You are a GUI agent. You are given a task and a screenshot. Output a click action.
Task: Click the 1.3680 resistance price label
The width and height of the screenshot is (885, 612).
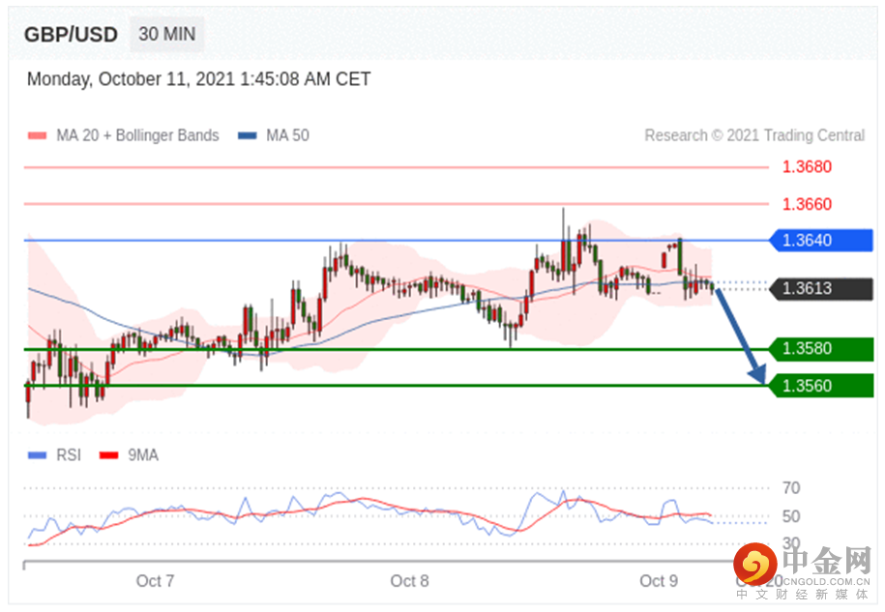[x=807, y=167]
